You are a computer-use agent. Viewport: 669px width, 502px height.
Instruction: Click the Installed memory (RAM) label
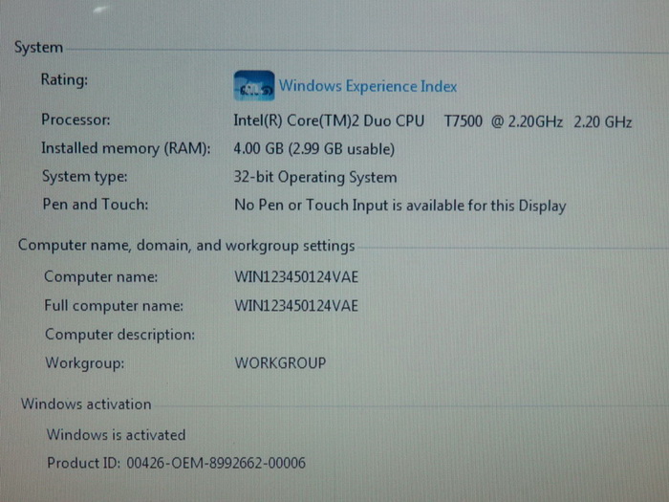[x=126, y=148]
